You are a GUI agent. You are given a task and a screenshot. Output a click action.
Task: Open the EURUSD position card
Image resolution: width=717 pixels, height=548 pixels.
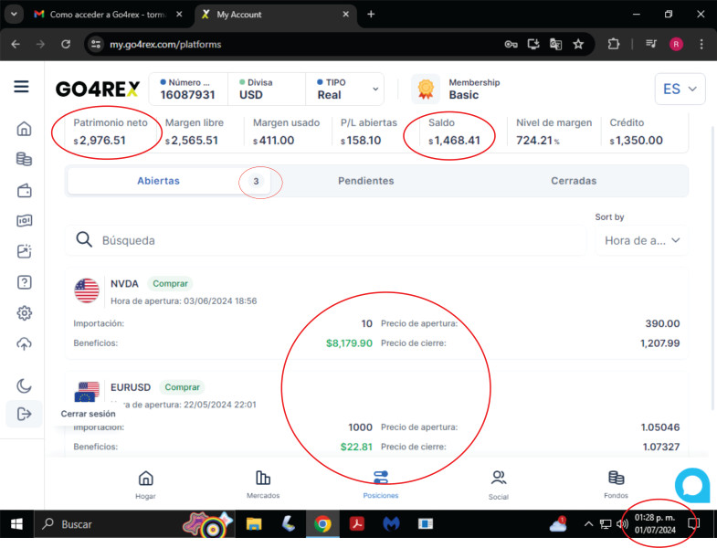tap(376, 414)
